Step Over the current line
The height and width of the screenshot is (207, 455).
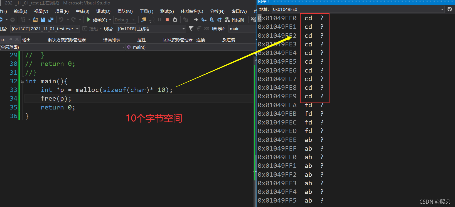click(x=212, y=20)
